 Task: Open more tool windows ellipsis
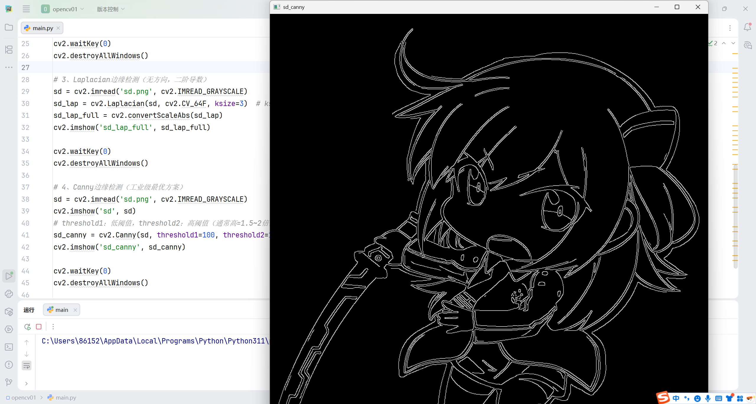click(9, 67)
